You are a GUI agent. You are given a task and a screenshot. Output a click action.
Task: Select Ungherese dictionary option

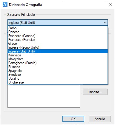pyautogui.click(x=58, y=82)
